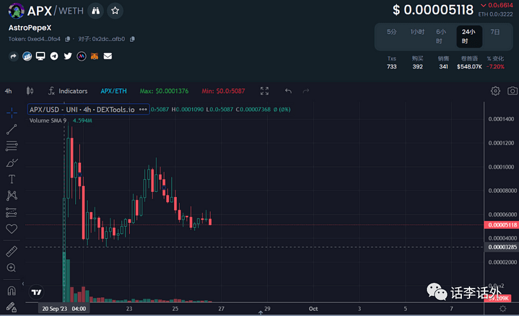Viewport: 519px width, 316px height.
Task: Click the Volume SMA 9 indicator label
Action: (48, 121)
